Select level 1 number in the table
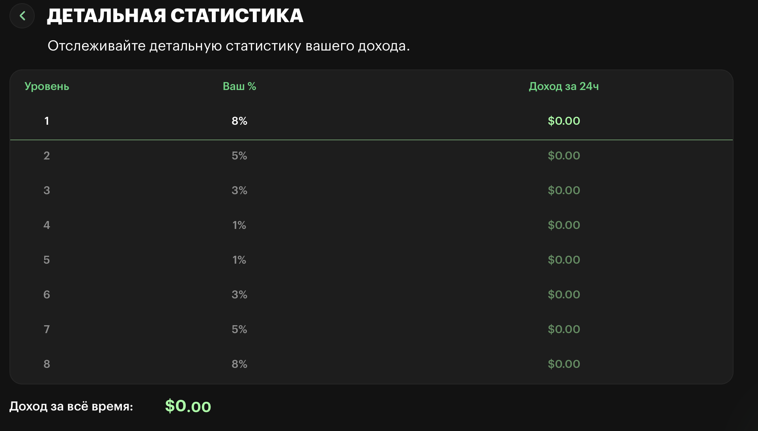Image resolution: width=758 pixels, height=431 pixels. tap(47, 121)
